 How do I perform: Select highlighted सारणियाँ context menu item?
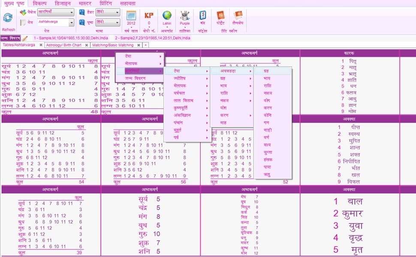[x=140, y=71]
